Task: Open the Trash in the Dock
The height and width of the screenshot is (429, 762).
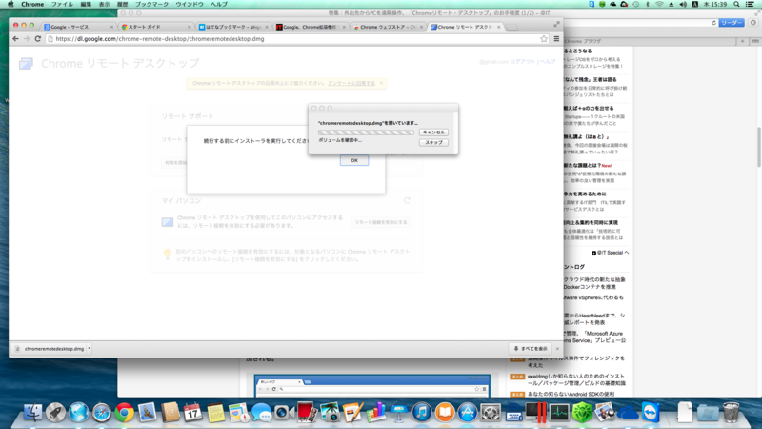Action: click(731, 413)
